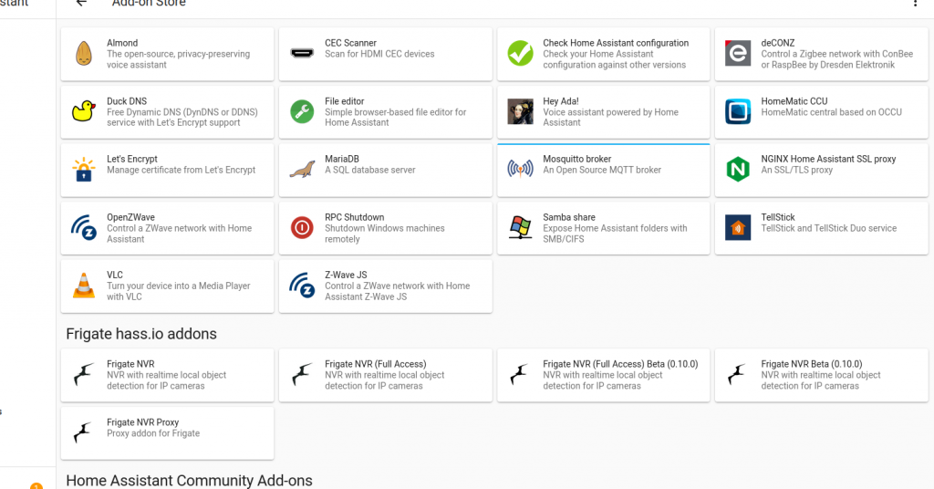Click the 'NGINX Home Assistant SSL proxy' title
Screen dimensions: 934x489
click(828, 159)
